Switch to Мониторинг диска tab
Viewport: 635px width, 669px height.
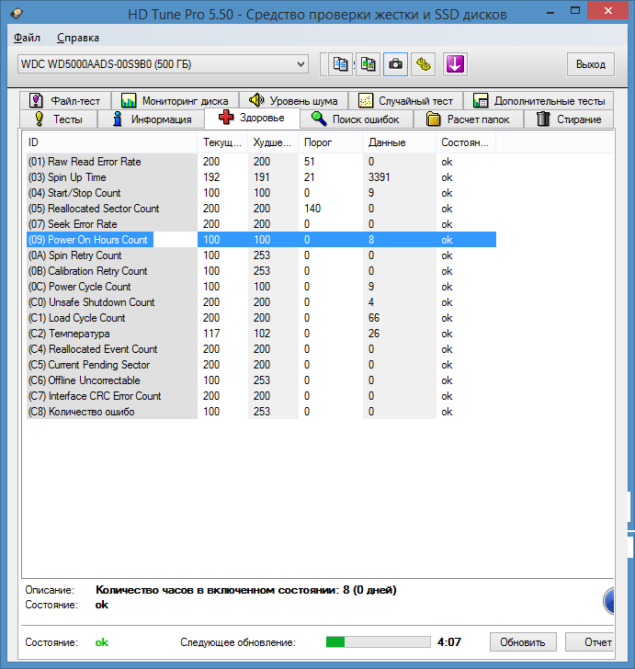pyautogui.click(x=175, y=101)
